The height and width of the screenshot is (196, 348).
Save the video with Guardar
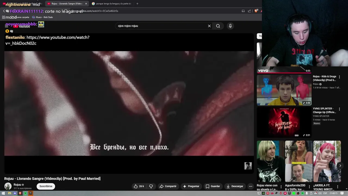[213, 186]
